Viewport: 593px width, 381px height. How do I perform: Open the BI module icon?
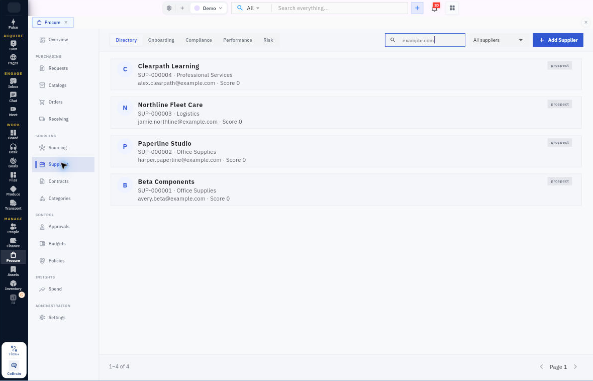click(x=13, y=299)
